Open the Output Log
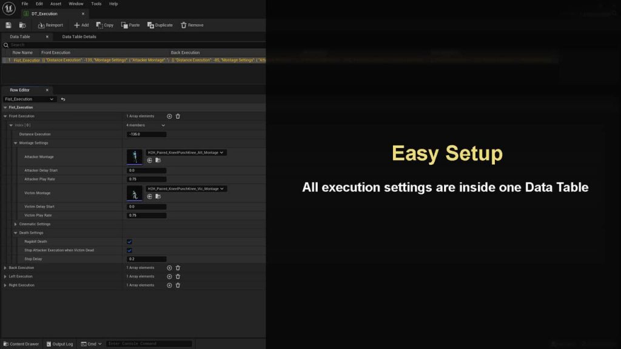Screen dimensions: 621x349 coord(60,344)
